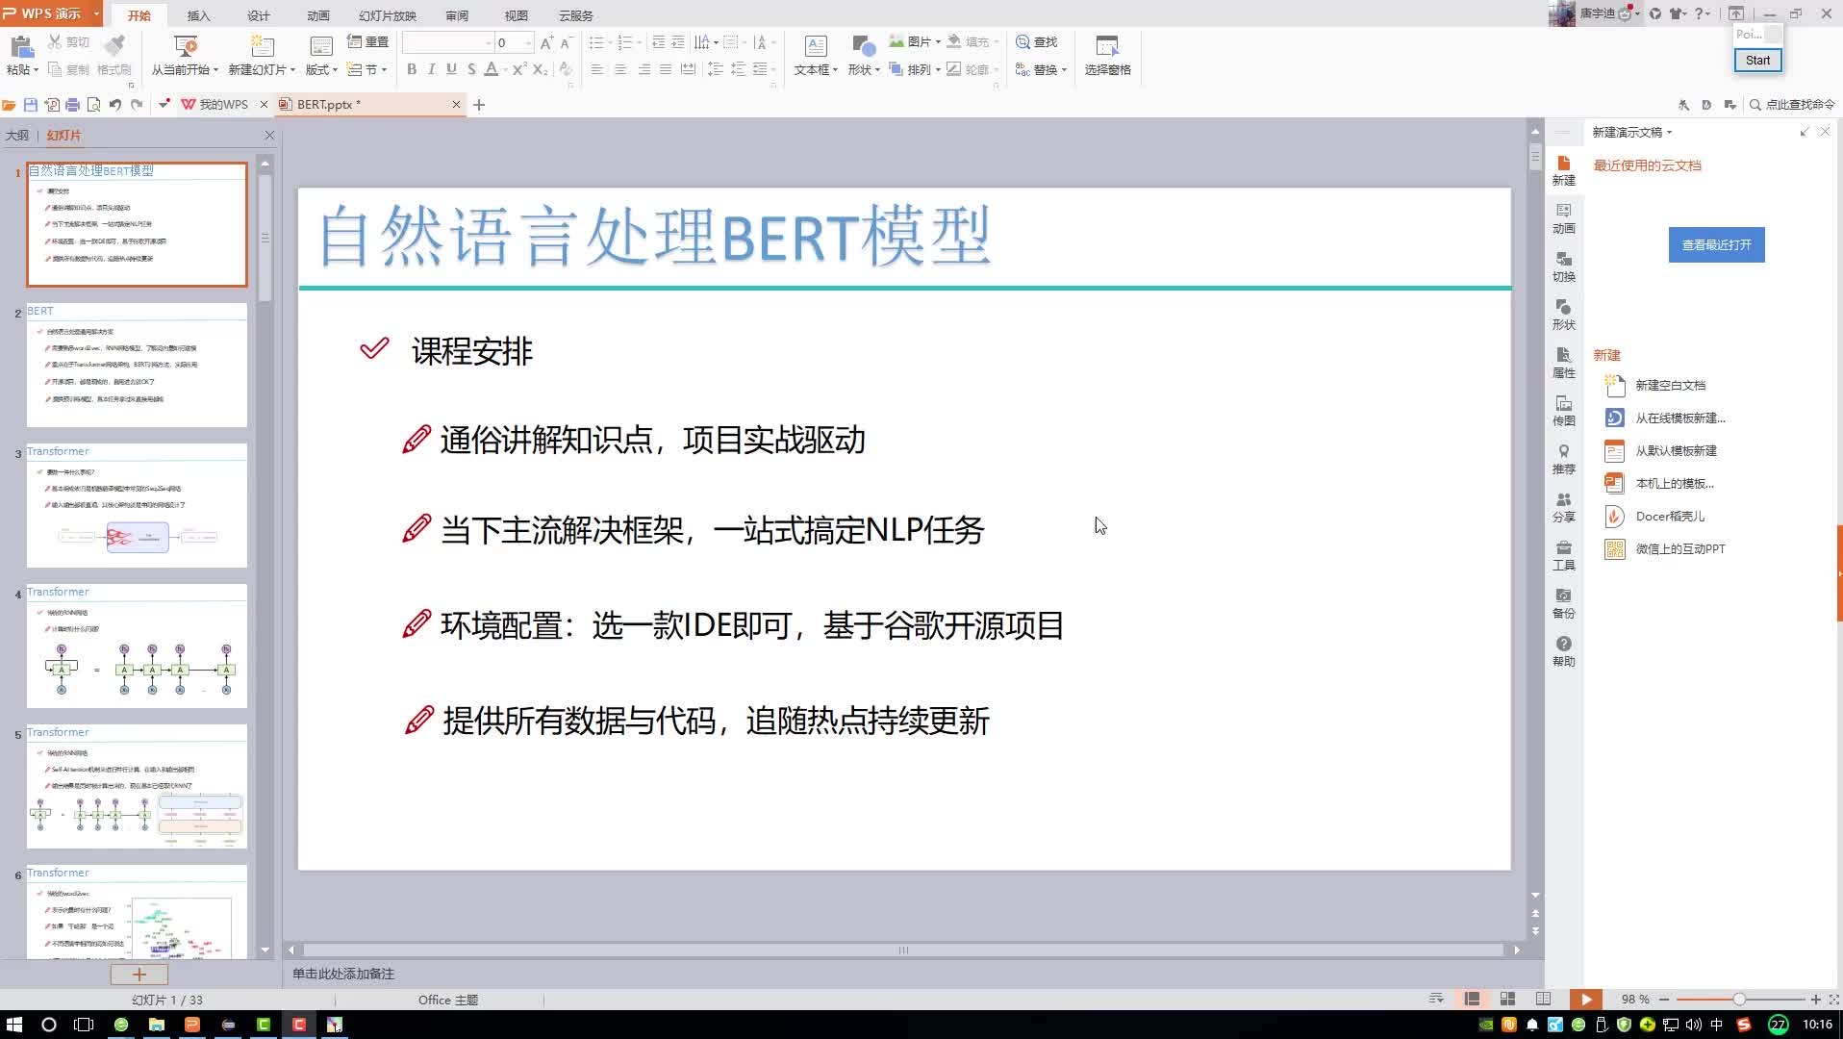The width and height of the screenshot is (1843, 1039).
Task: Open the WPS 演示 application menu dropdown
Action: [x=96, y=13]
